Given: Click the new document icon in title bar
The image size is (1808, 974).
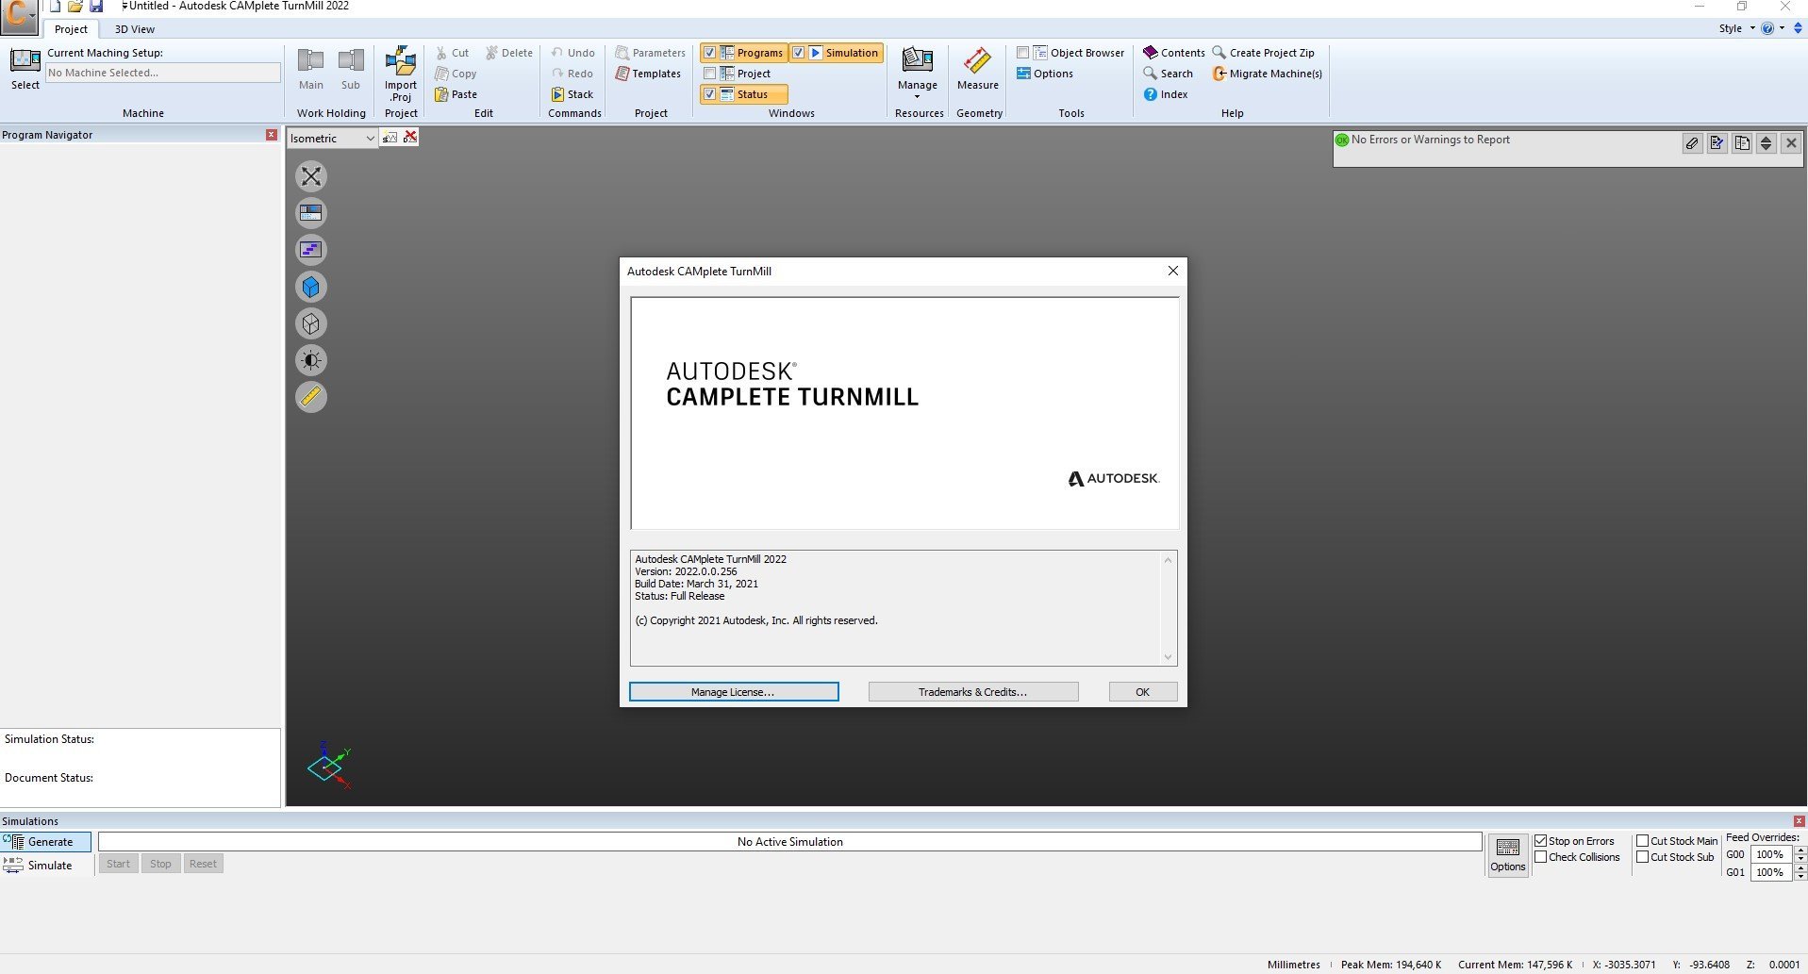Looking at the screenshot, I should coord(55,6).
